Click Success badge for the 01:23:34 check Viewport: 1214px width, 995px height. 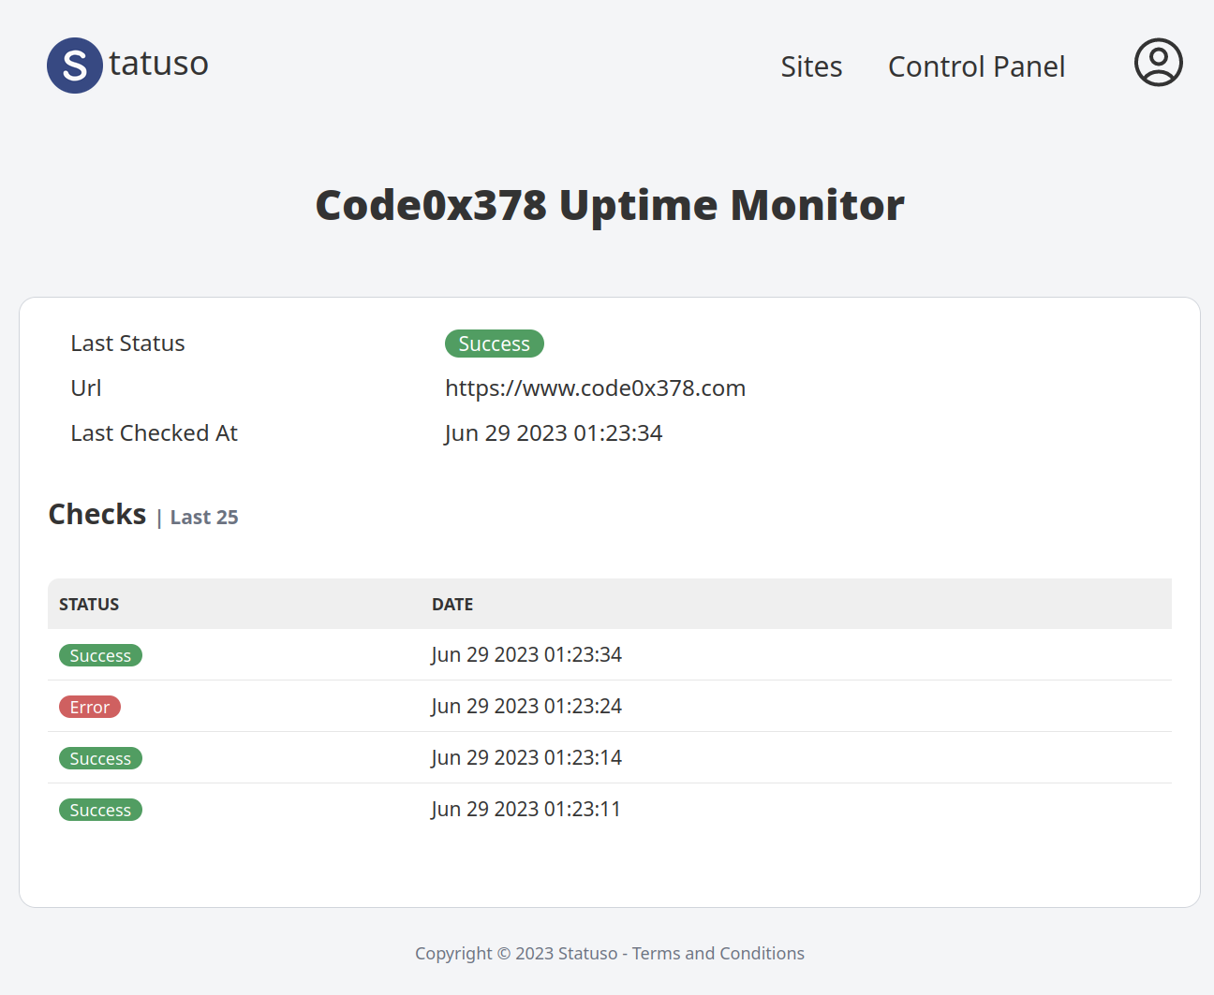click(100, 655)
